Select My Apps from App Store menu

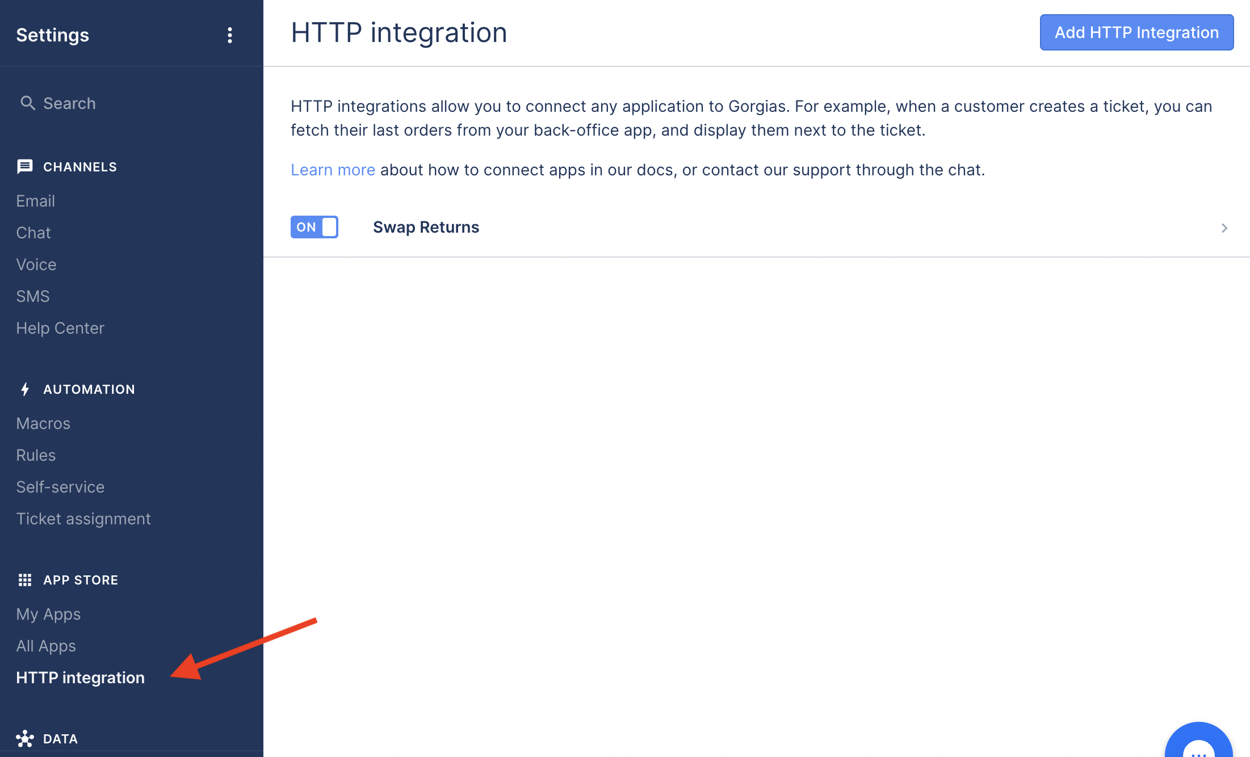pos(47,614)
